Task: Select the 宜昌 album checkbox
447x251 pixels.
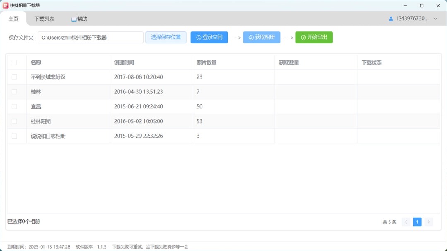Action: point(14,106)
